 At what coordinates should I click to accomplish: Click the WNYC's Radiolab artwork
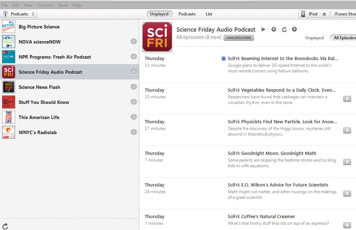[x=9, y=132]
